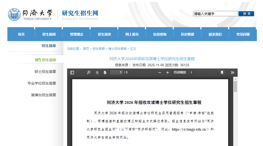
Task: Click the PDF page number field
Action: pos(116,73)
